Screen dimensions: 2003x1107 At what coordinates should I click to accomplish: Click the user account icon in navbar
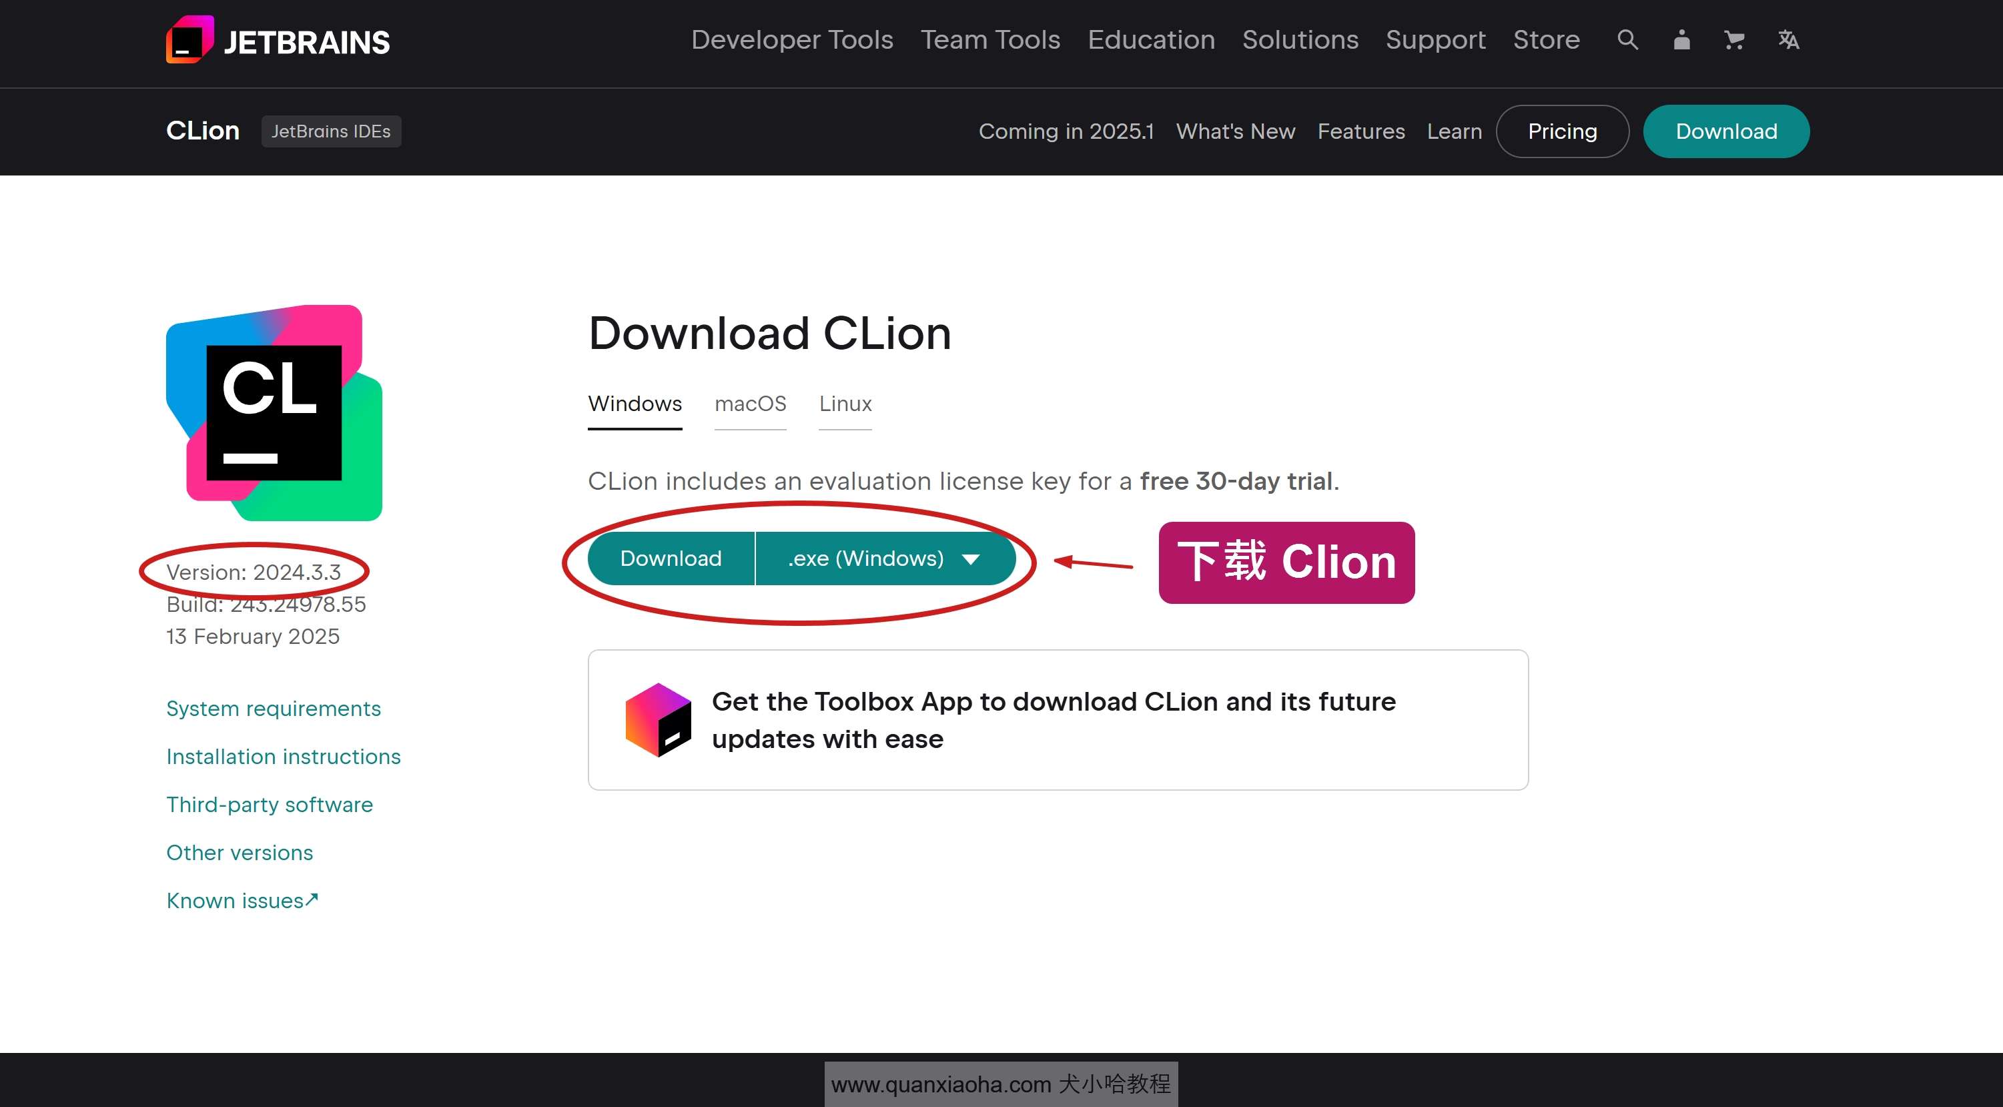tap(1679, 39)
